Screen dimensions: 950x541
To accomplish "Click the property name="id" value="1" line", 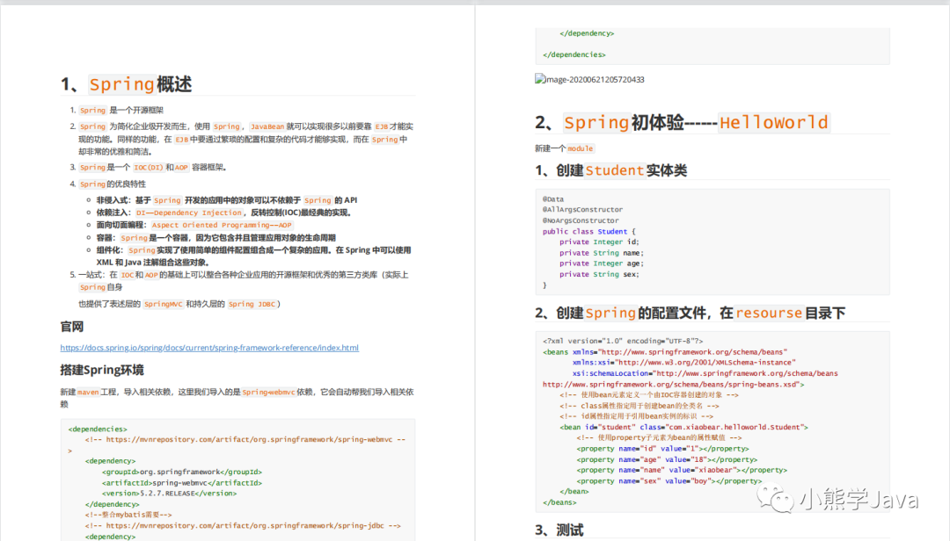I will tap(663, 449).
